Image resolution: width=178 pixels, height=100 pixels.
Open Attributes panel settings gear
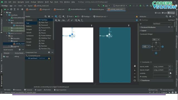pos(170,16)
